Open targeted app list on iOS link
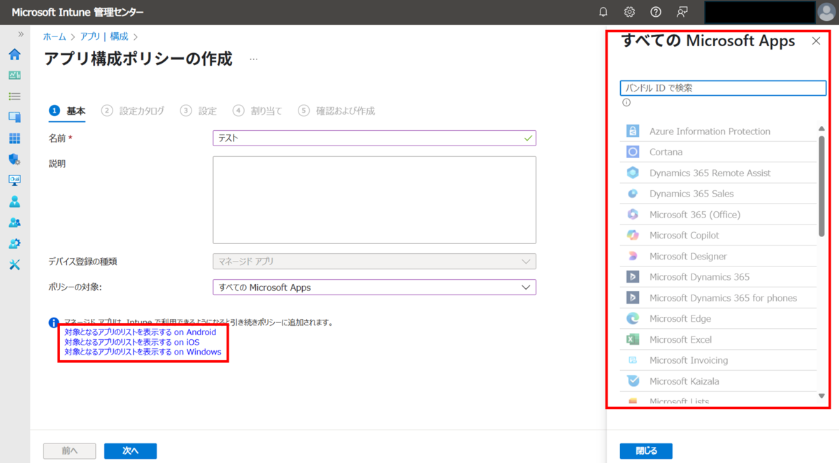Screen dimensions: 839x463 (x=132, y=342)
